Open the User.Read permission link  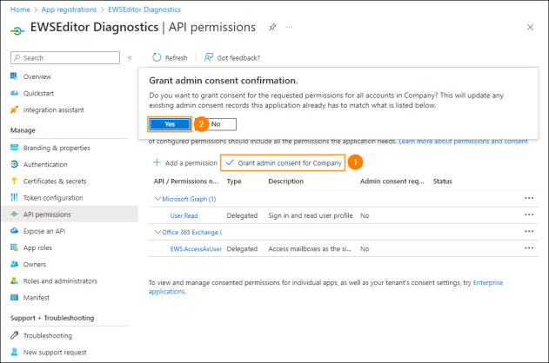pyautogui.click(x=184, y=215)
